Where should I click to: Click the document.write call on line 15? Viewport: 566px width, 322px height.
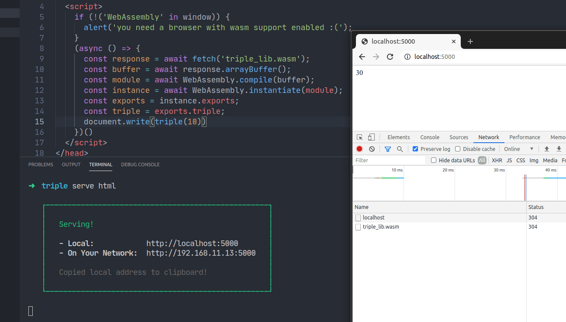click(x=117, y=122)
